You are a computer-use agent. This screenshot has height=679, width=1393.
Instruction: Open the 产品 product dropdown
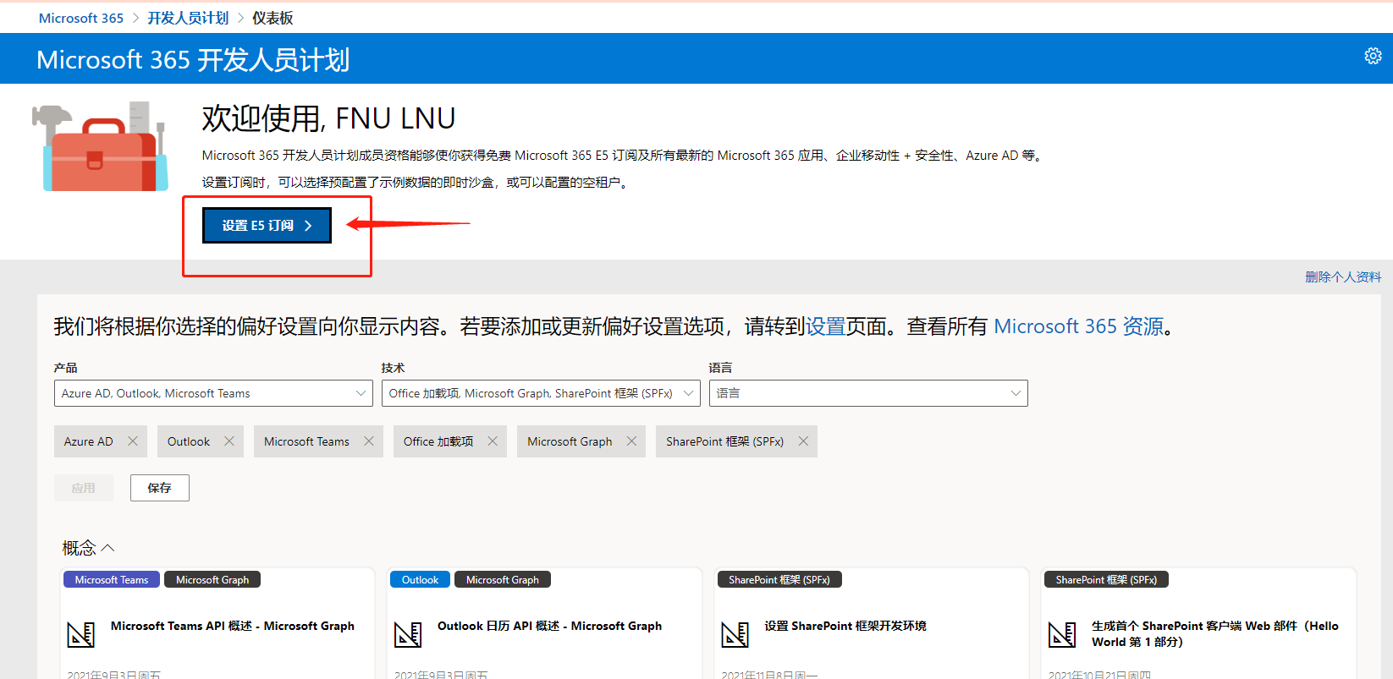click(213, 393)
